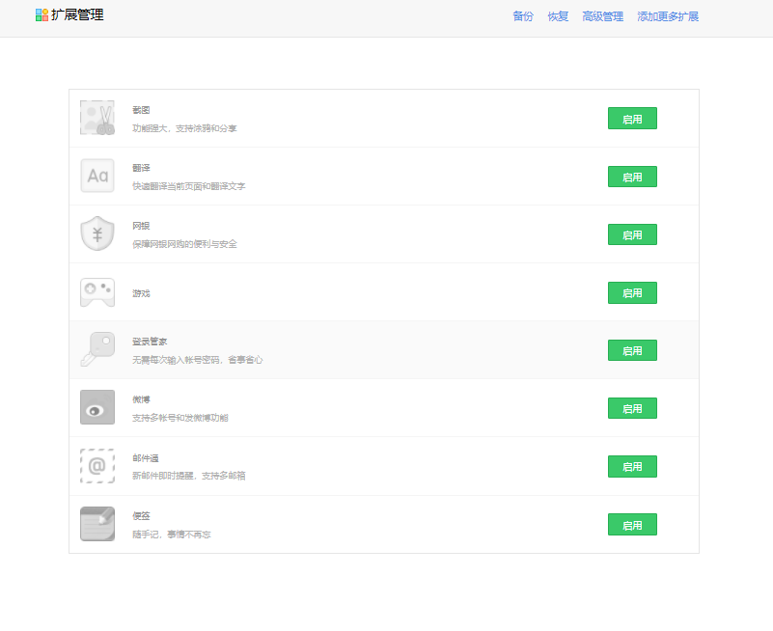Turn on the 游戏 games extension
773x631 pixels.
632,292
